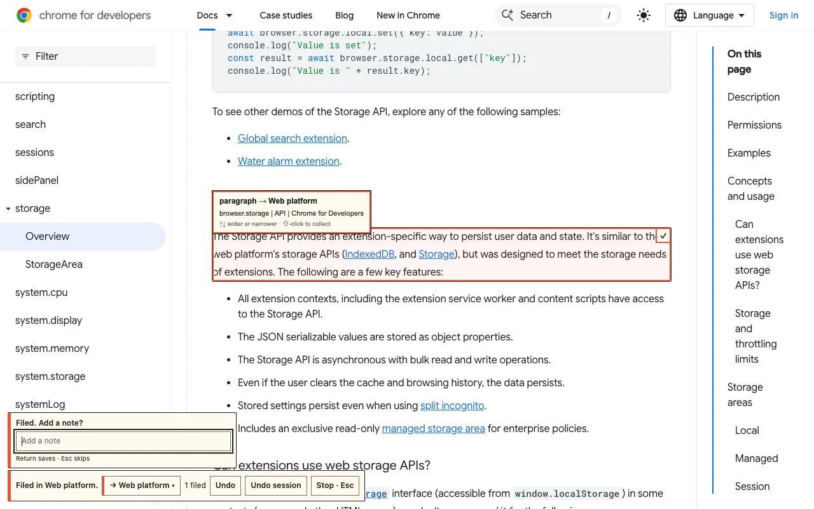The width and height of the screenshot is (814, 509).
Task: Click the Undo button
Action: [225, 485]
